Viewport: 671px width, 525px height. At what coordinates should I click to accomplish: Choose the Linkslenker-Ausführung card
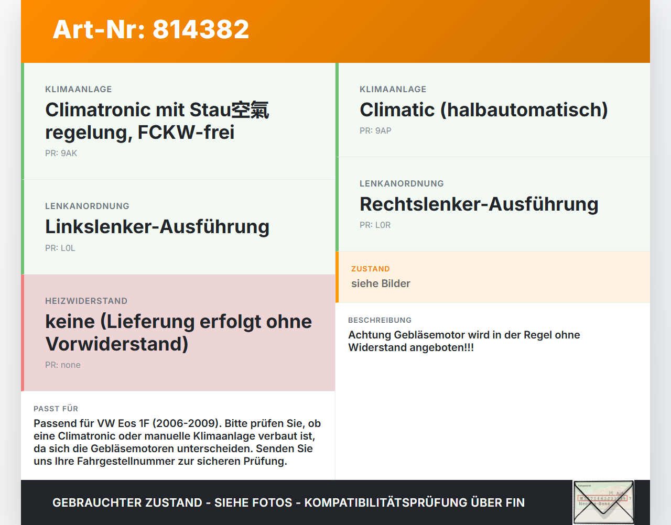(x=178, y=227)
